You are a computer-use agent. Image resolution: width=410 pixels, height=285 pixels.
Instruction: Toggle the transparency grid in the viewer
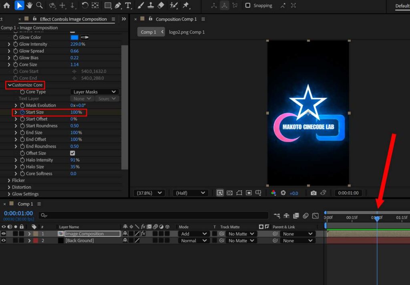[x=229, y=193]
